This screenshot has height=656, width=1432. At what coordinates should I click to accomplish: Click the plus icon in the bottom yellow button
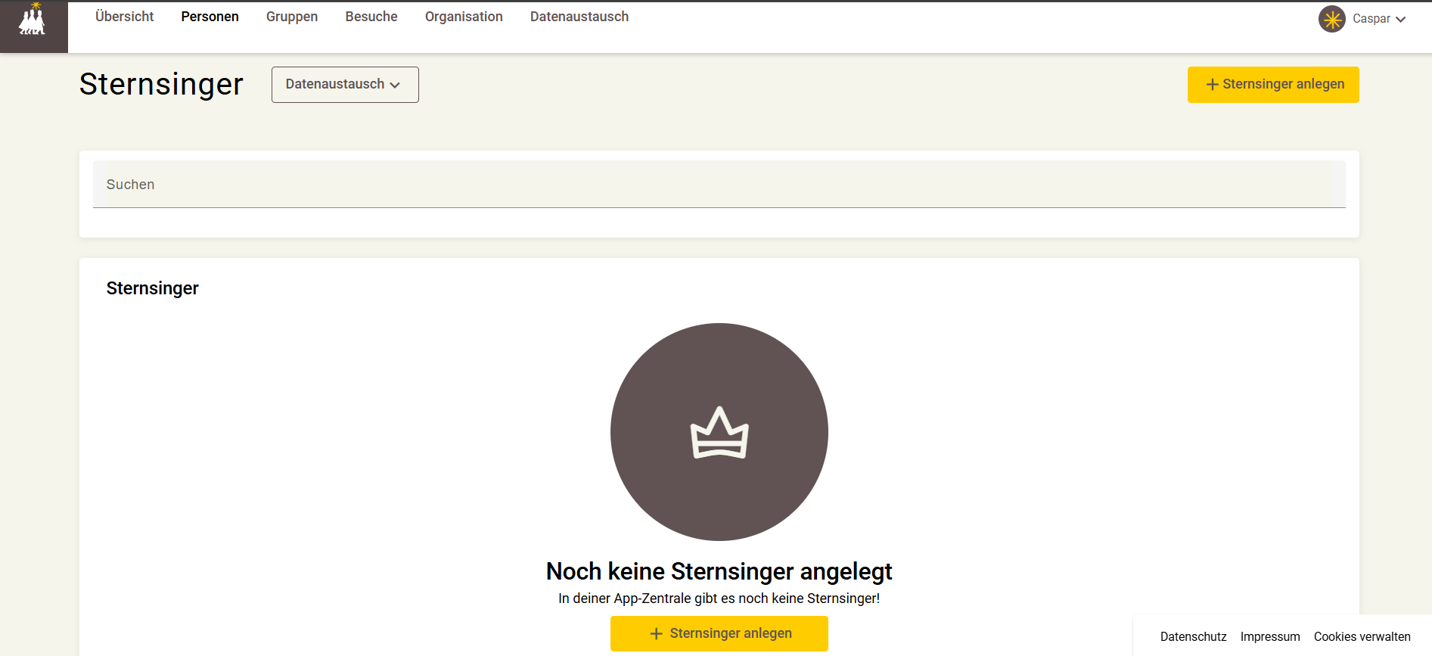click(x=656, y=634)
